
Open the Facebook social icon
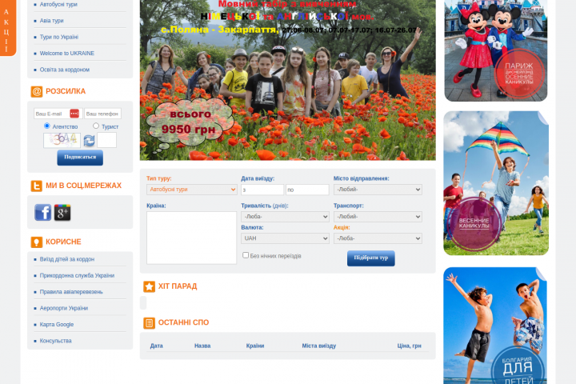tap(43, 212)
